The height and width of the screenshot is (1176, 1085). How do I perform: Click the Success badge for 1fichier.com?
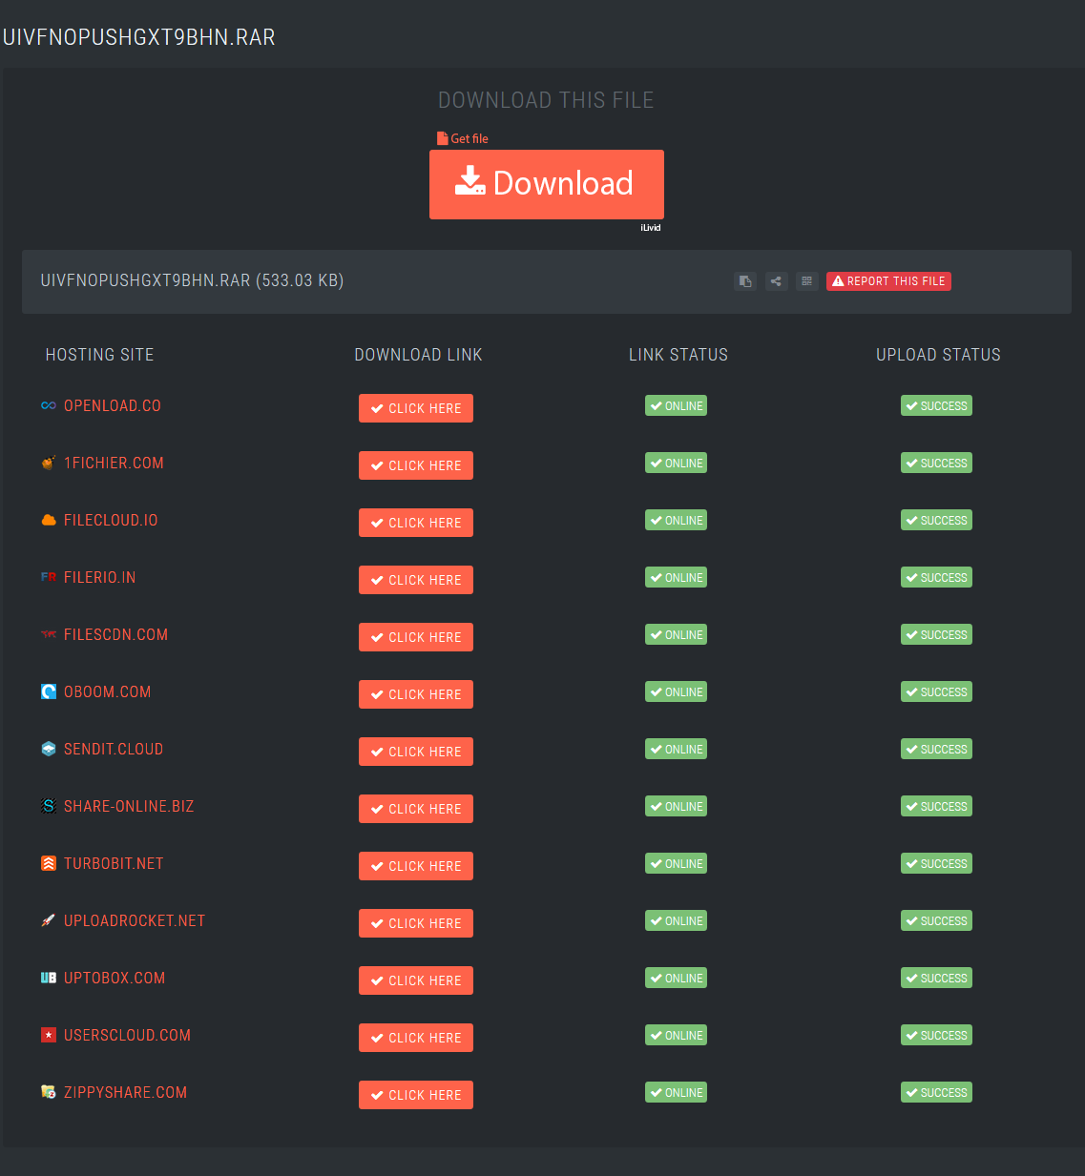(x=936, y=463)
